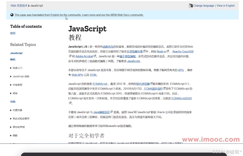Image resolution: width=243 pixels, height=156 pixels.
Task: Click the Change language translate icon
Action: [x=191, y=6]
